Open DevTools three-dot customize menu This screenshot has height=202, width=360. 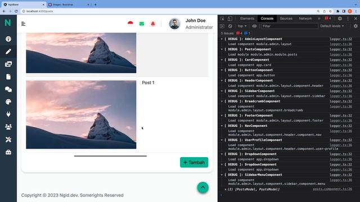348,19
